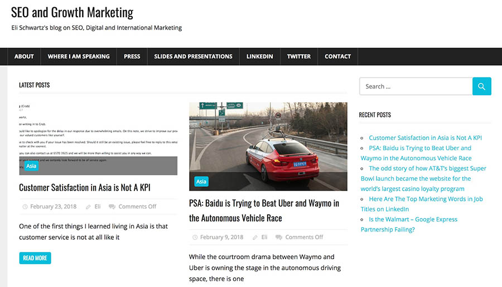Open the About menu item
This screenshot has height=287, width=502.
24,56
